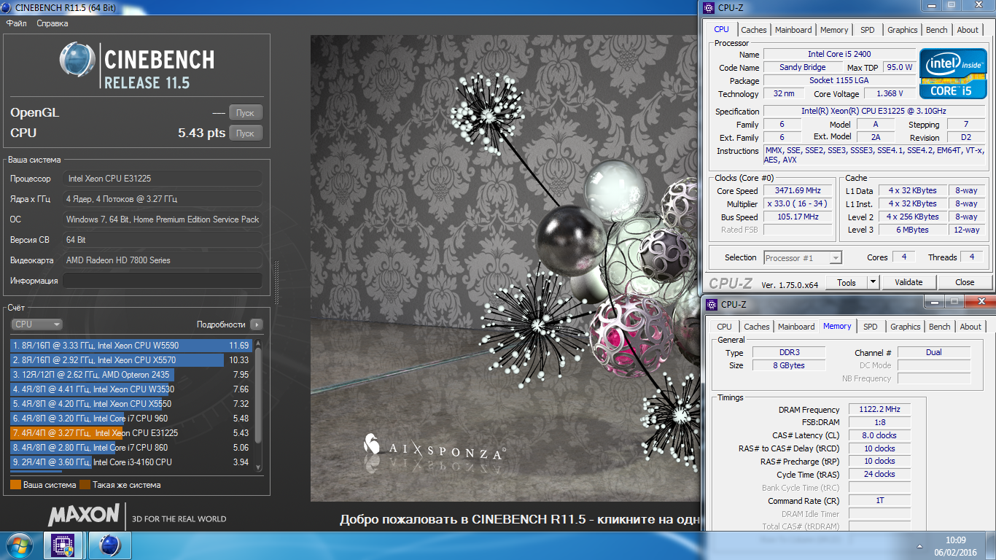Select the Core i3-4160 ranking row

click(131, 462)
